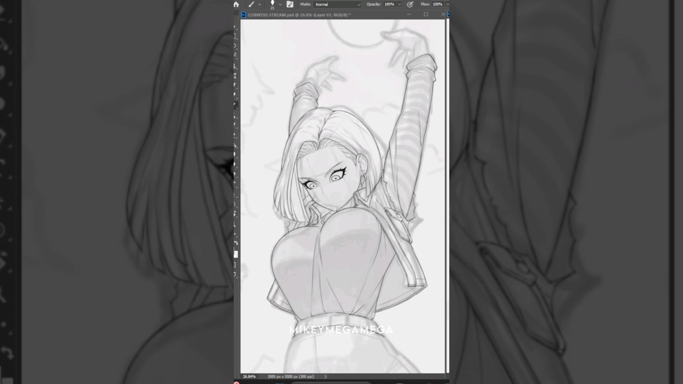
Task: Click the Flow 100% value field
Action: [437, 4]
